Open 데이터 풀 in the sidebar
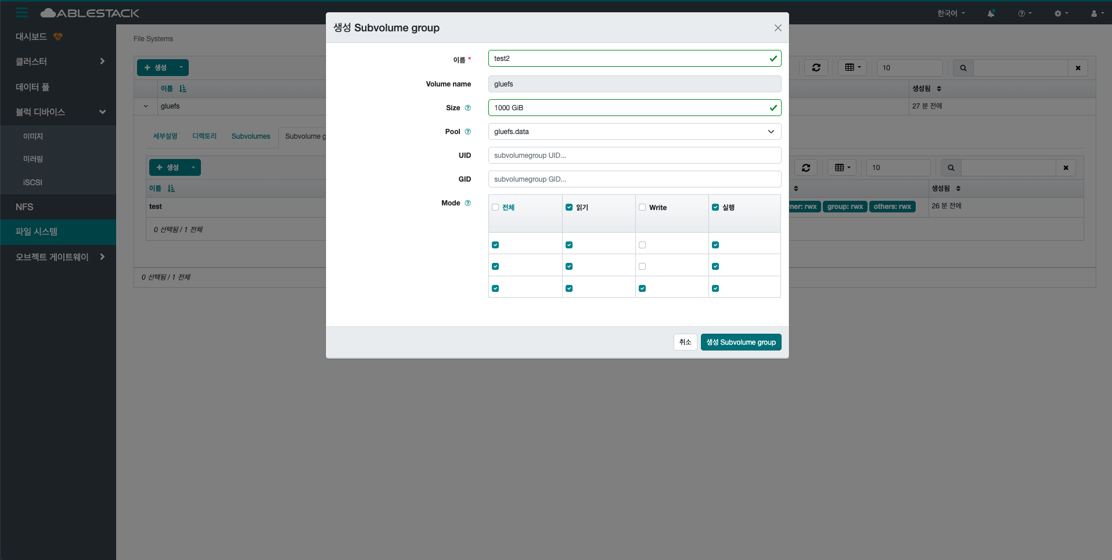This screenshot has height=560, width=1112. (33, 87)
